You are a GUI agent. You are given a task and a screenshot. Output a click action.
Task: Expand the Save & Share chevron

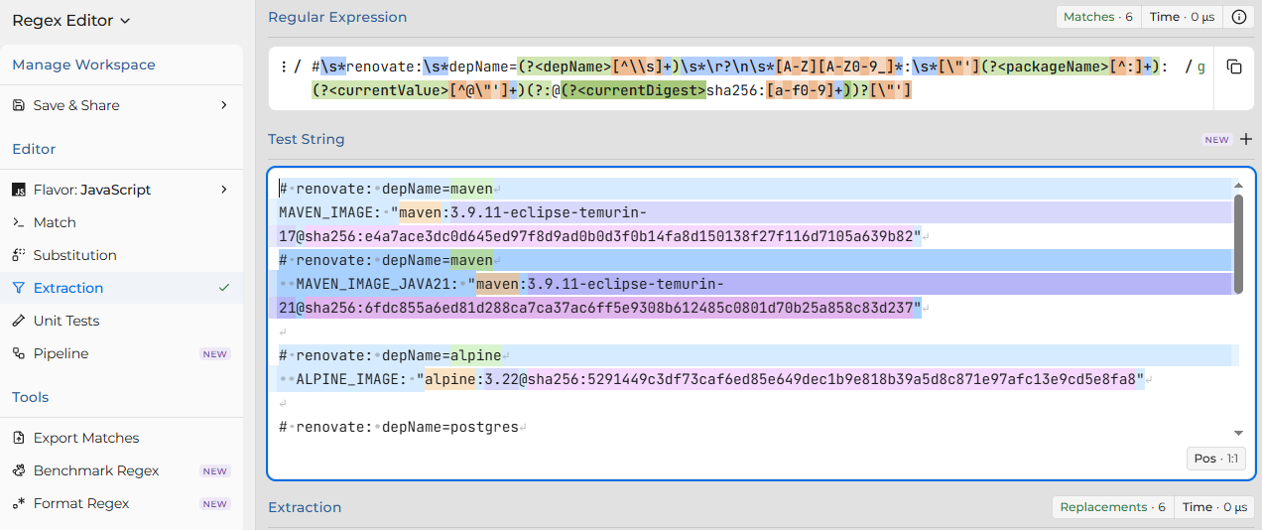click(x=224, y=105)
